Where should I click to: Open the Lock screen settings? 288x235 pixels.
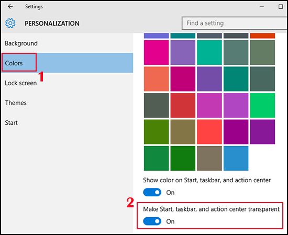point(21,83)
